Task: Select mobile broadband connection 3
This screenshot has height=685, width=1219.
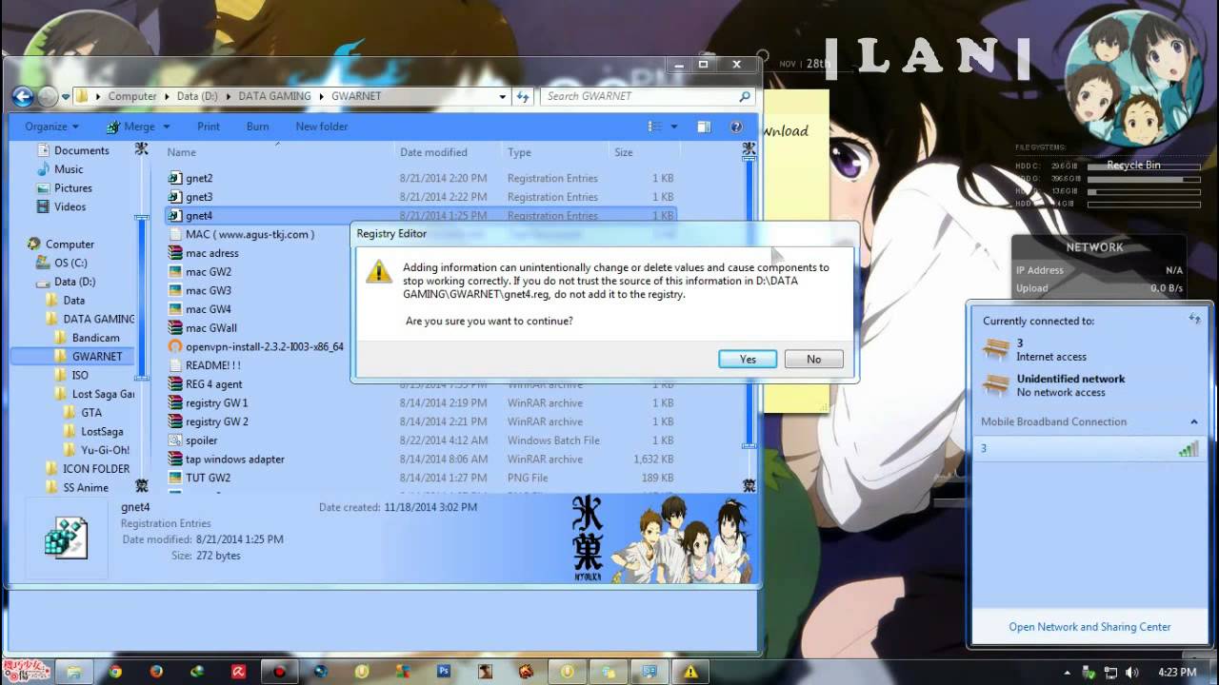Action: (1089, 448)
